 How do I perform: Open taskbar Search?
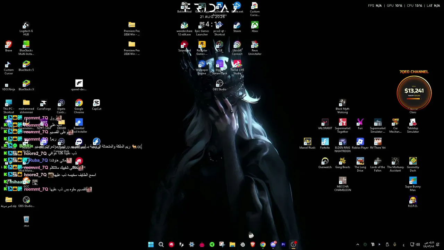tap(161, 244)
